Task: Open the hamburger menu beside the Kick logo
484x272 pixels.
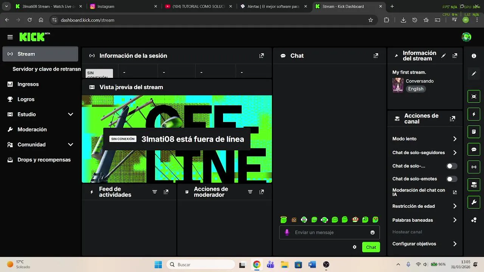Action: point(10,37)
